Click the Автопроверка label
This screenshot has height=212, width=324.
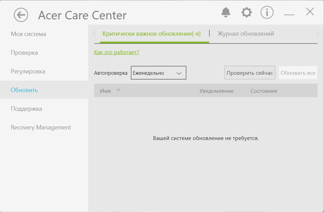(111, 73)
